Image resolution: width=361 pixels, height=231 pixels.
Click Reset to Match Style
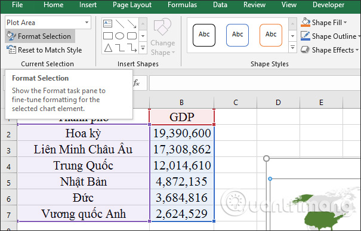(44, 50)
